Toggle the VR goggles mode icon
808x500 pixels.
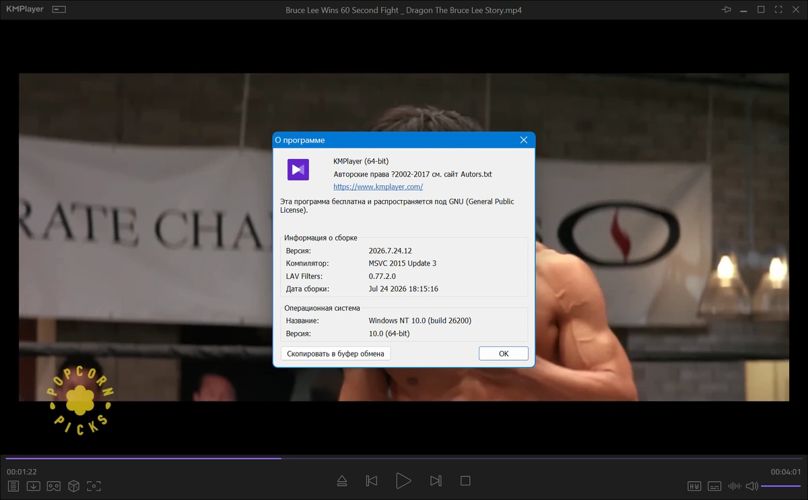point(53,486)
